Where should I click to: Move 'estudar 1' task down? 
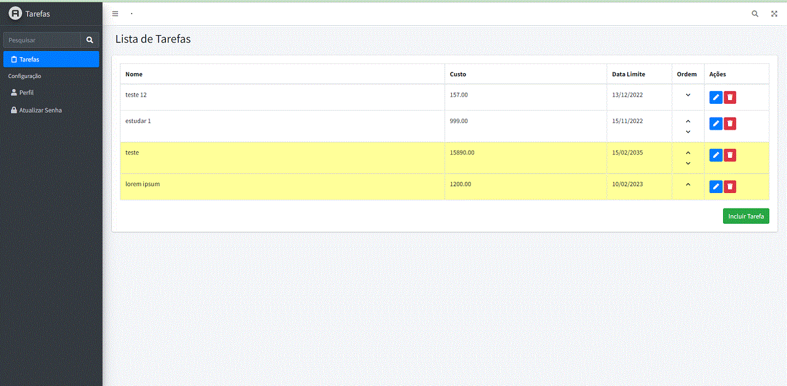[x=688, y=132]
